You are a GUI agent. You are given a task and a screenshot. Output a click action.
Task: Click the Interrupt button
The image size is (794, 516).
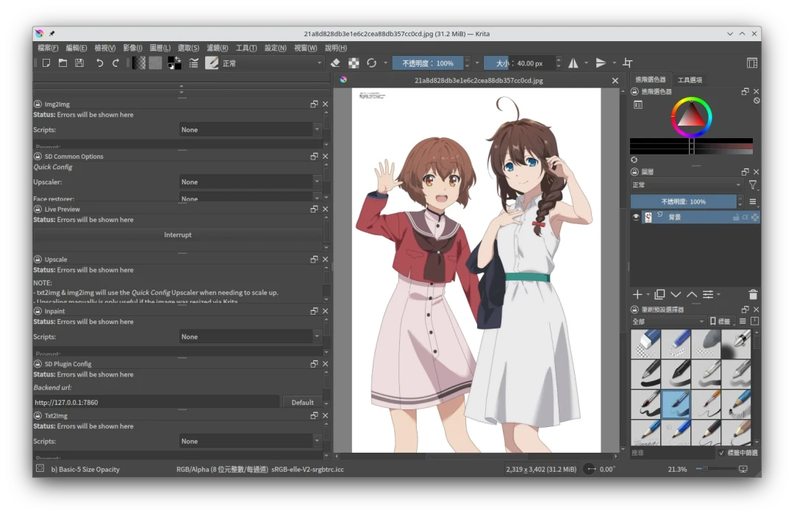178,235
